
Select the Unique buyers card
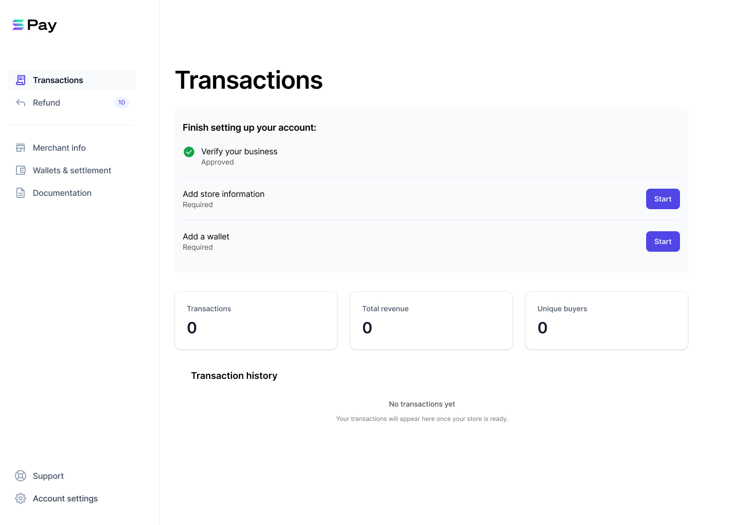point(607,320)
